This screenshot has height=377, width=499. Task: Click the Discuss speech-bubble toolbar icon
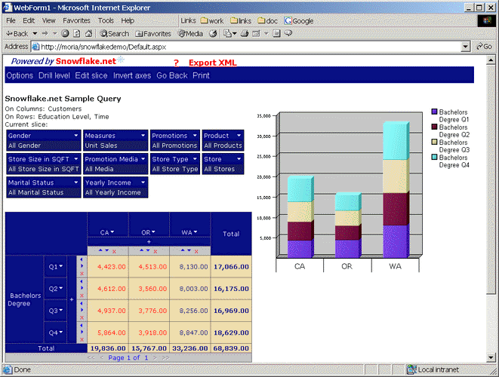click(x=288, y=33)
